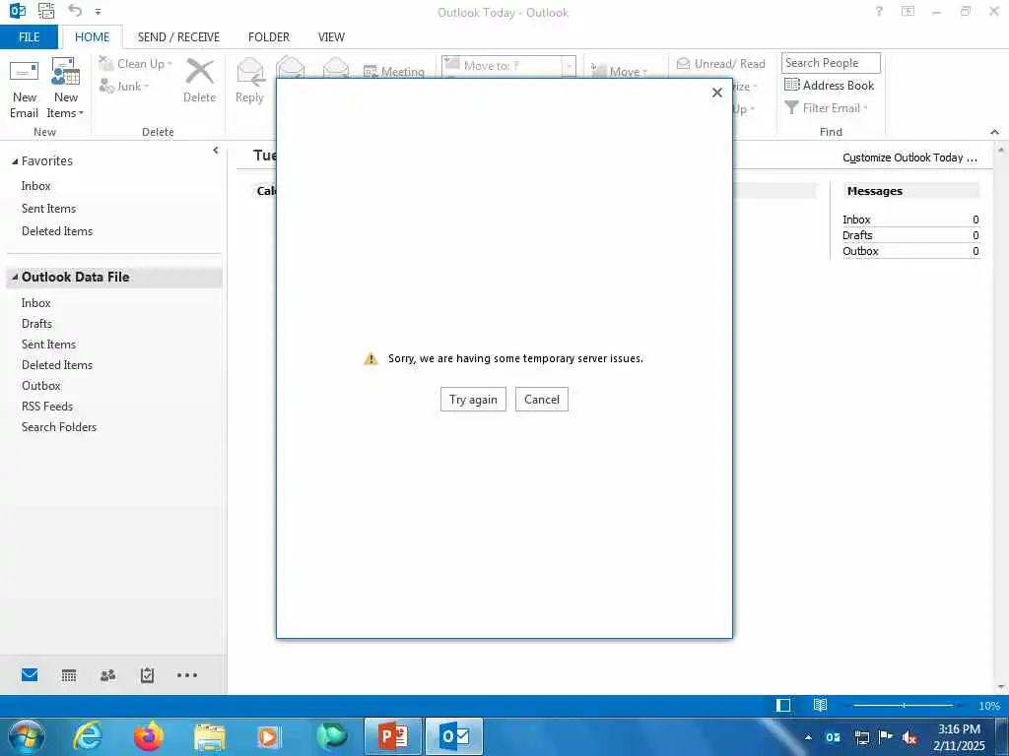Click the Reading view icon in status bar
1009x756 pixels.
(x=820, y=705)
